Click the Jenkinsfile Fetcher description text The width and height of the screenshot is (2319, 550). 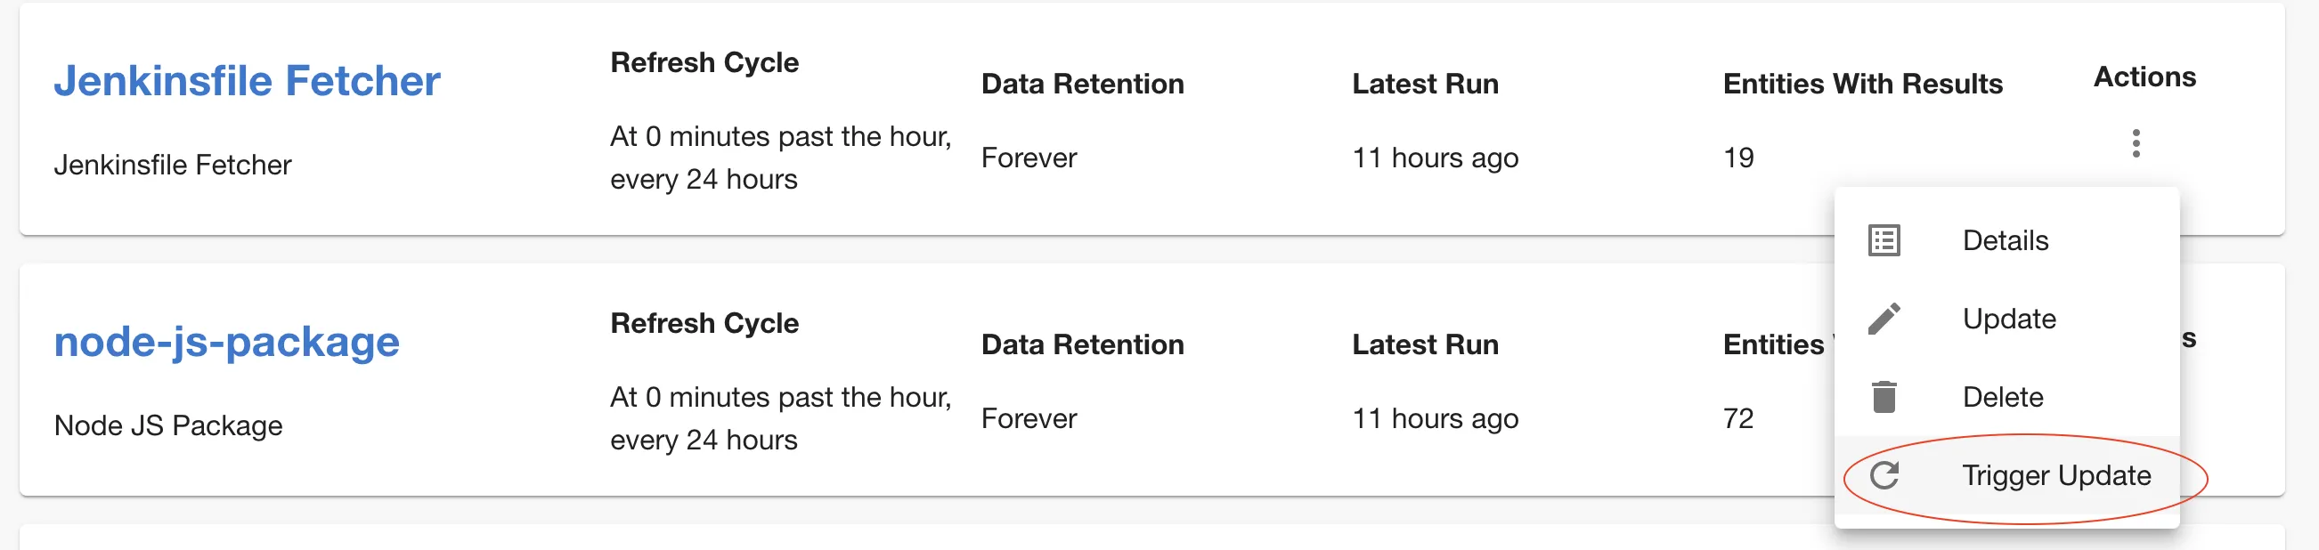click(x=172, y=165)
